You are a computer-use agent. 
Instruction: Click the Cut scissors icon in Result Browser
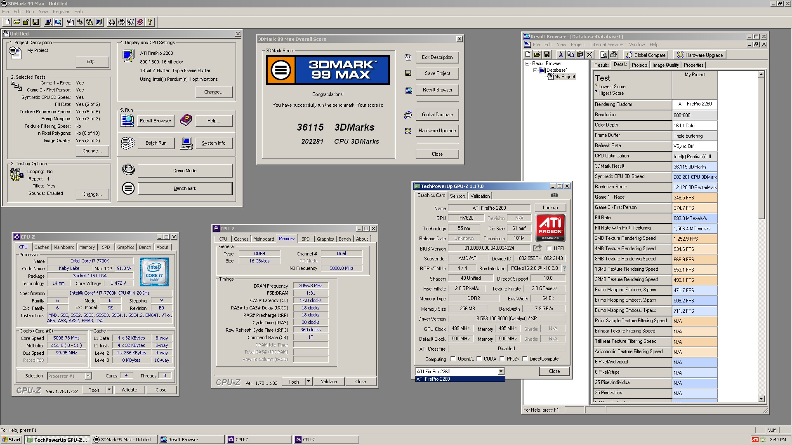click(x=561, y=55)
